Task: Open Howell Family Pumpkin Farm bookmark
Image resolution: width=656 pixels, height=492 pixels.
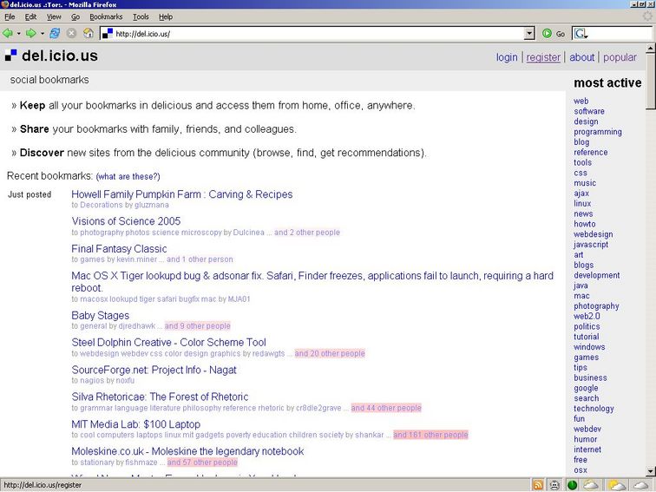Action: (182, 194)
